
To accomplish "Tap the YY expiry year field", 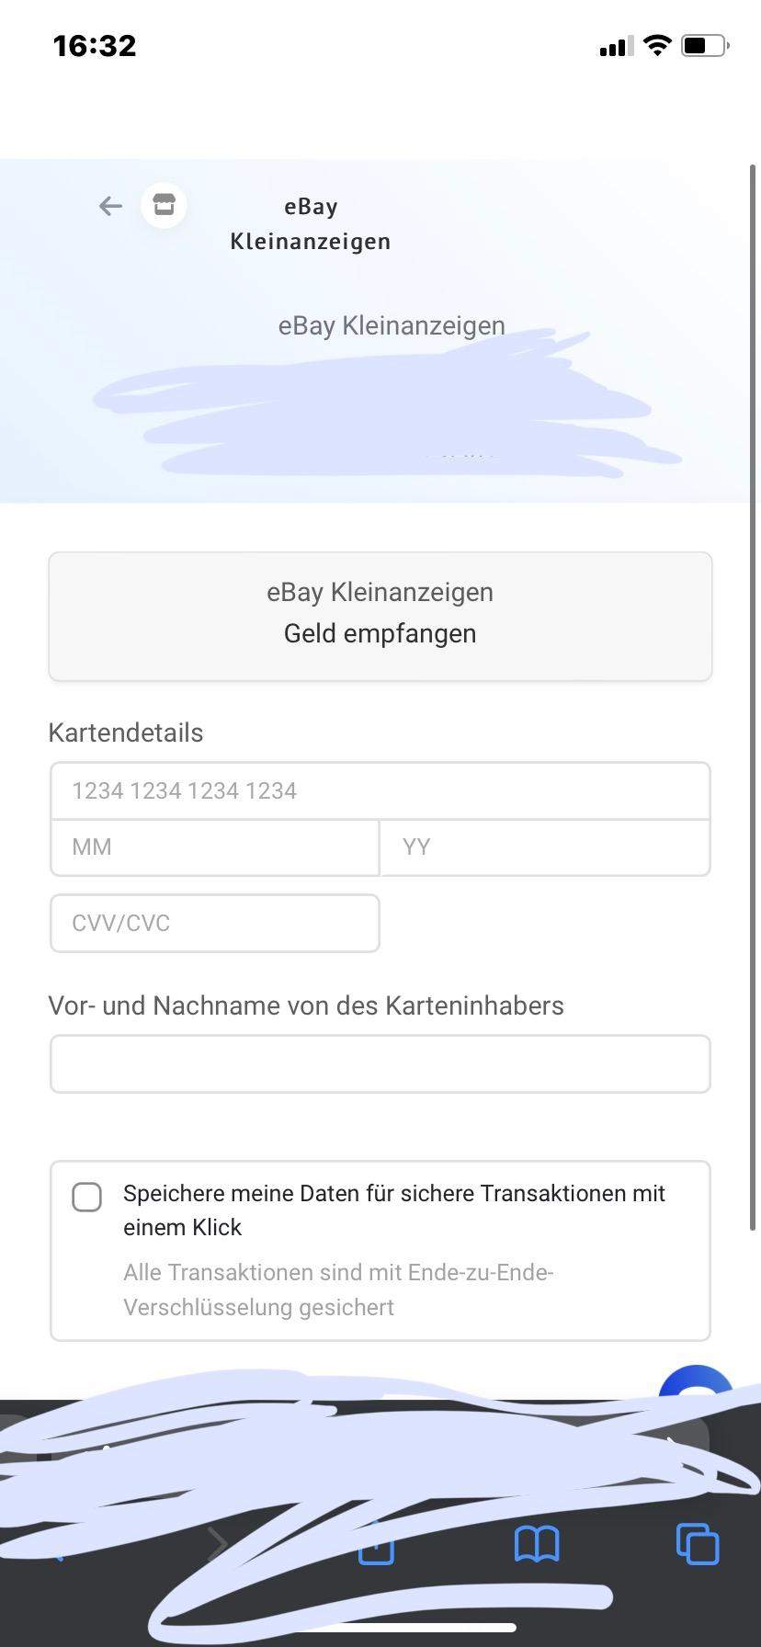I will click(544, 846).
